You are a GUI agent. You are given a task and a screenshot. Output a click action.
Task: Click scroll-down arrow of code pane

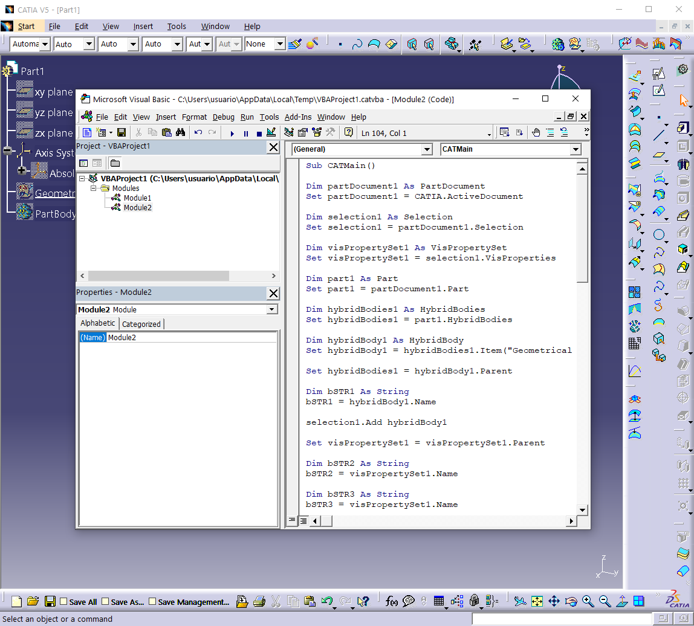583,510
